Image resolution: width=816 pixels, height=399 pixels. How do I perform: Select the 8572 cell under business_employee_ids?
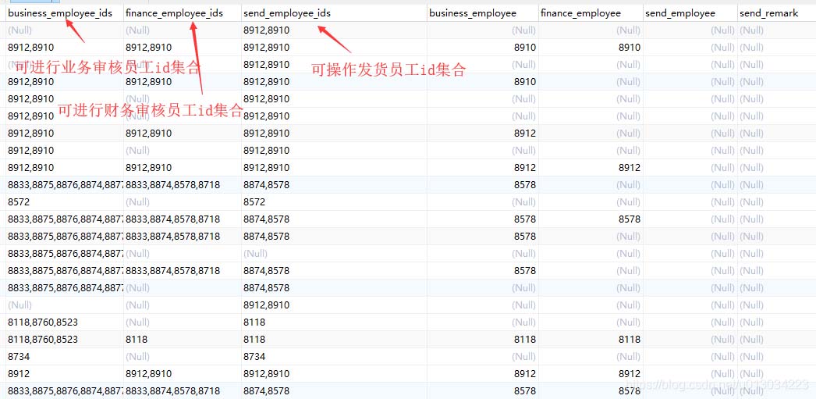[x=65, y=202]
